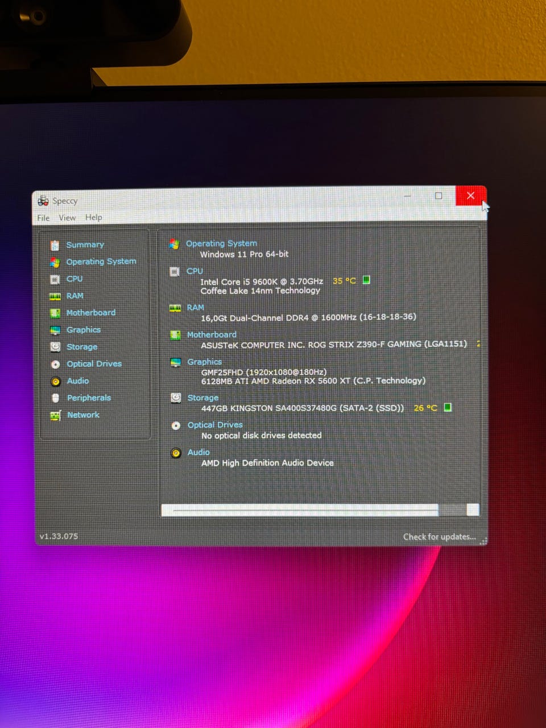Screen dimensions: 546x728
Task: Click the green storage temperature indicator
Action: coord(448,407)
